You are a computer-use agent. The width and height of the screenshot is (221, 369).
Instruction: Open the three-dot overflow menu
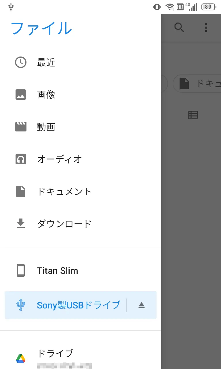click(206, 28)
